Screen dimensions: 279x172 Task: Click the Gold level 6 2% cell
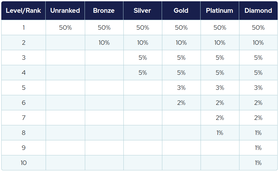tap(181, 103)
